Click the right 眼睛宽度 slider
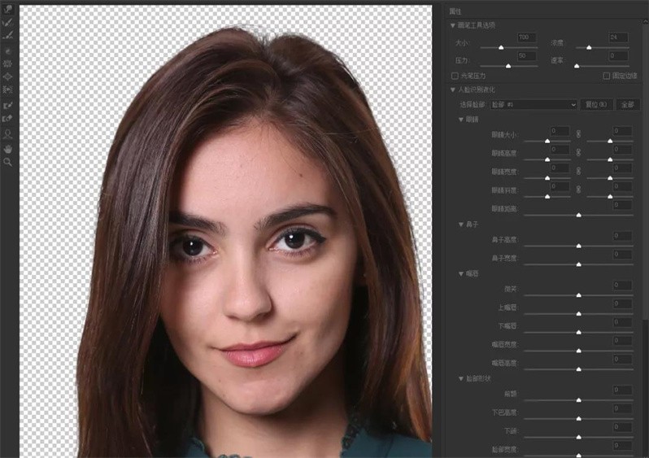This screenshot has height=458, width=649. (x=610, y=178)
